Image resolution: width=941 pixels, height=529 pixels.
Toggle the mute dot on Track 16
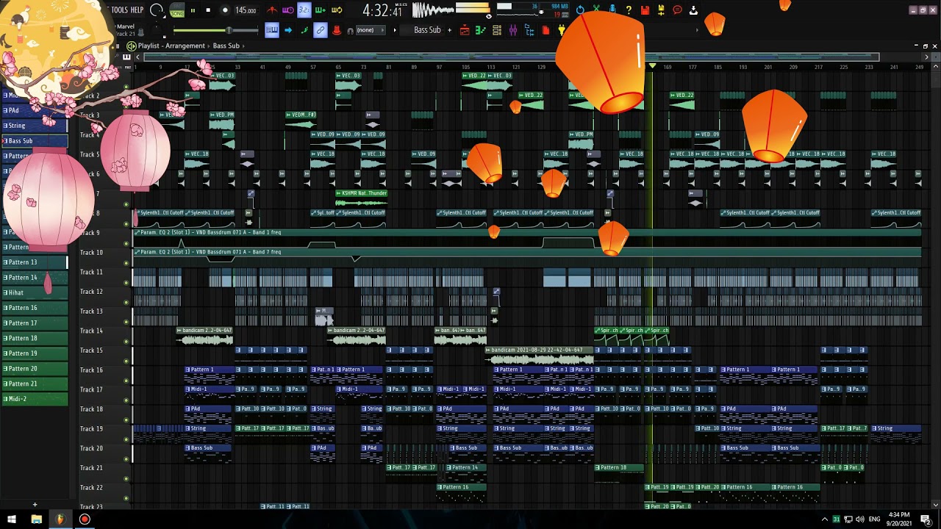(126, 381)
